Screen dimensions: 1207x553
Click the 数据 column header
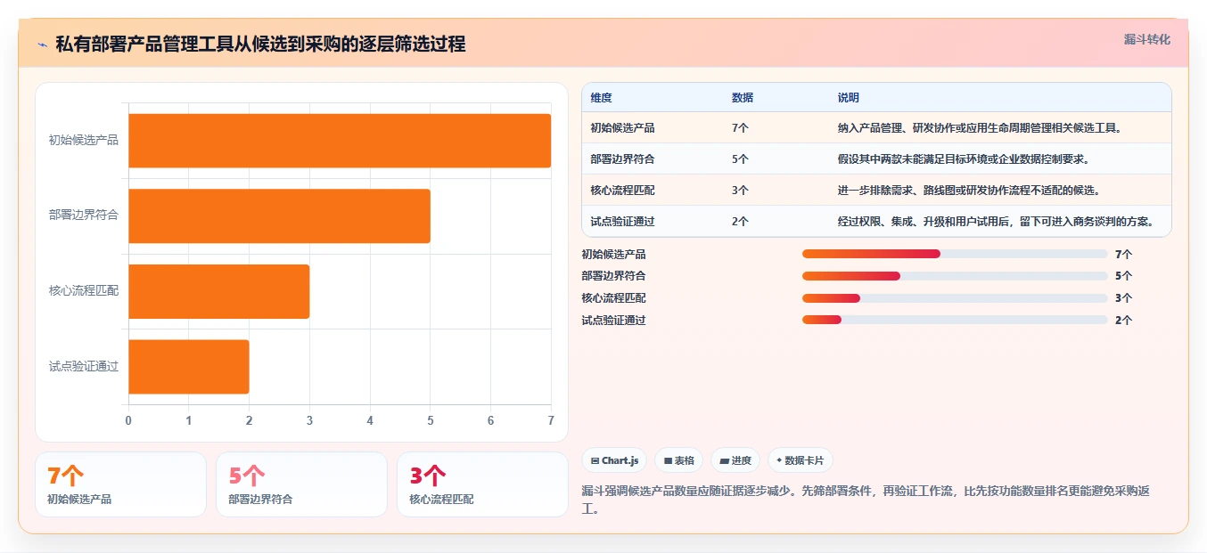coord(743,98)
